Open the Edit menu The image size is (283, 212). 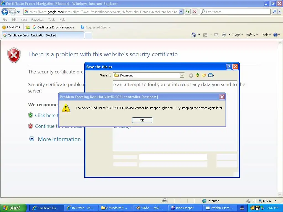click(14, 20)
